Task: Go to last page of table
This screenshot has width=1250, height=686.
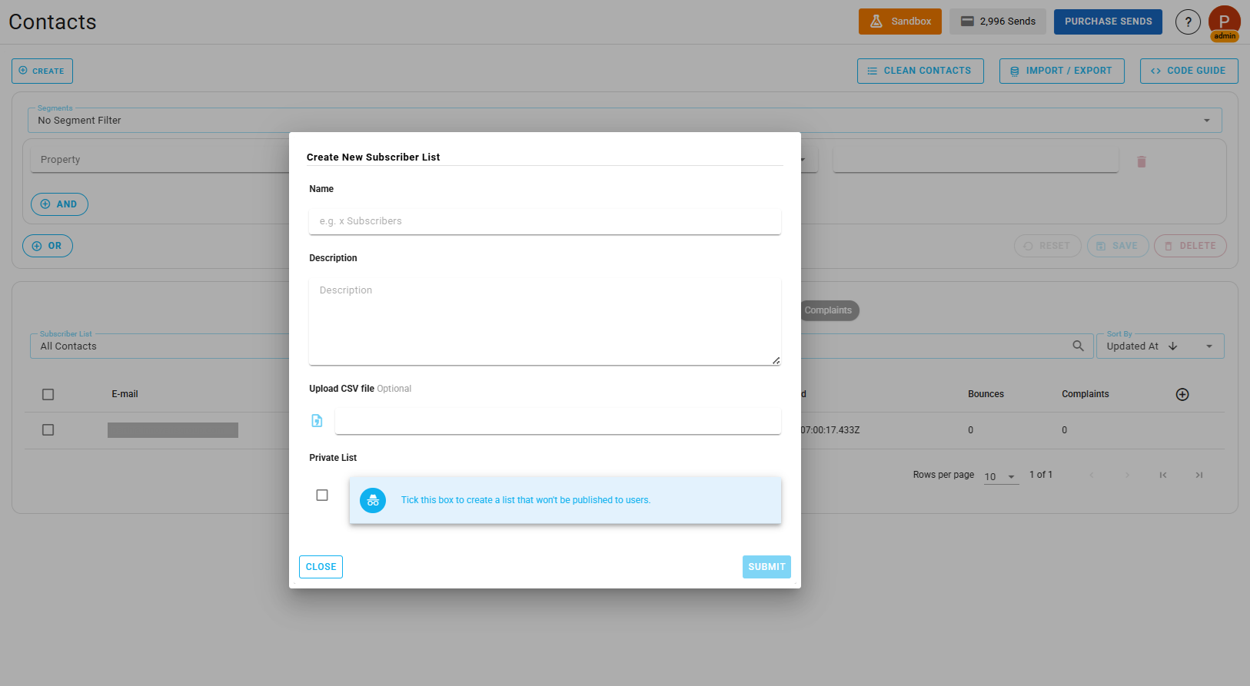Action: [x=1198, y=475]
